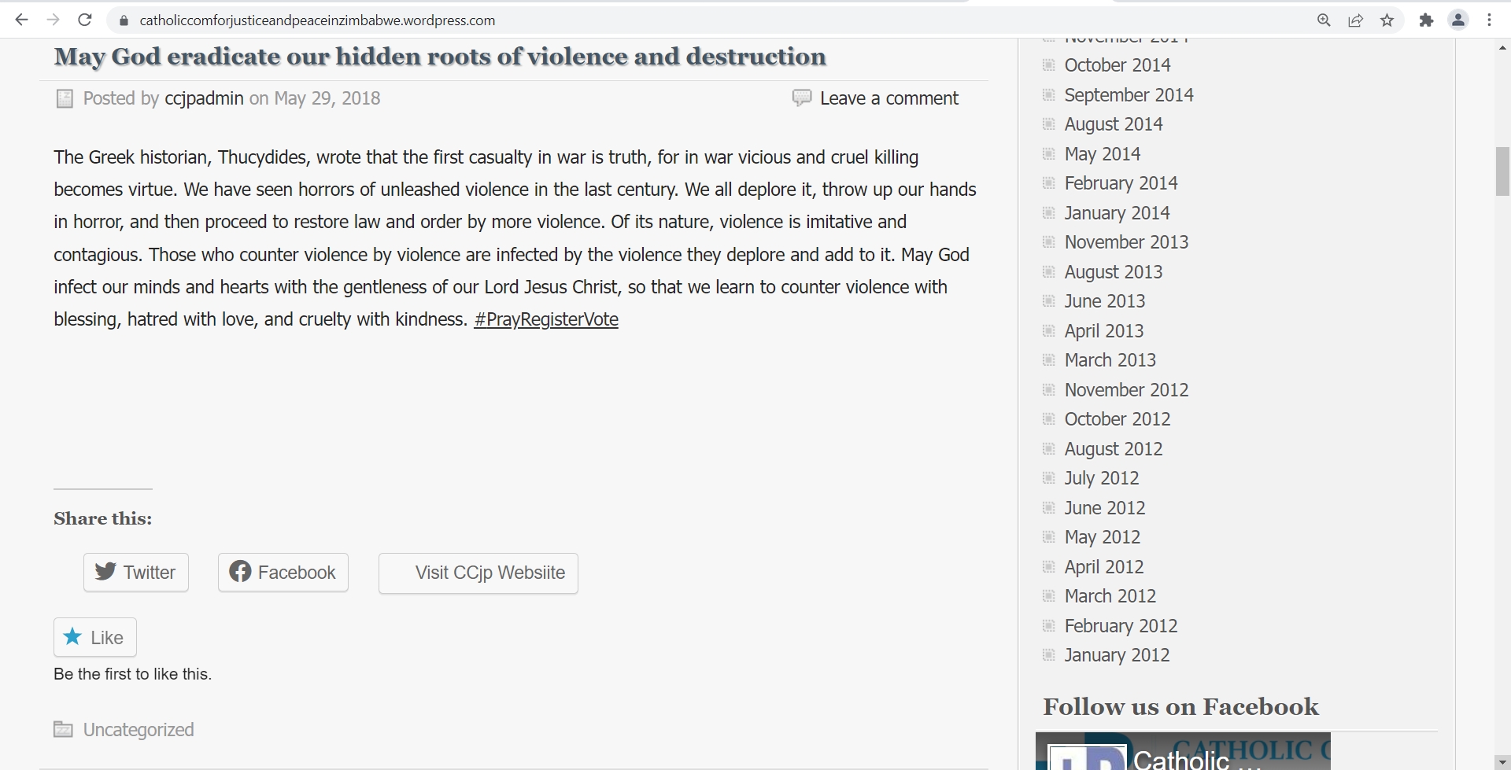Open the post title about hidden roots of violence
This screenshot has height=770, width=1511.
click(x=440, y=57)
